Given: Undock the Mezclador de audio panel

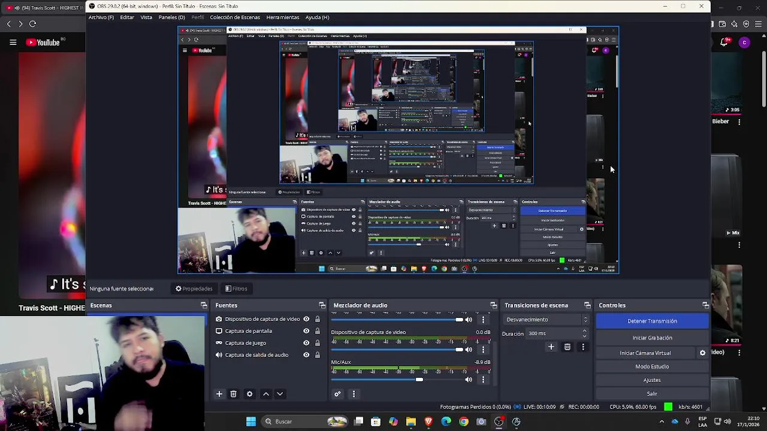Looking at the screenshot, I should tap(494, 305).
